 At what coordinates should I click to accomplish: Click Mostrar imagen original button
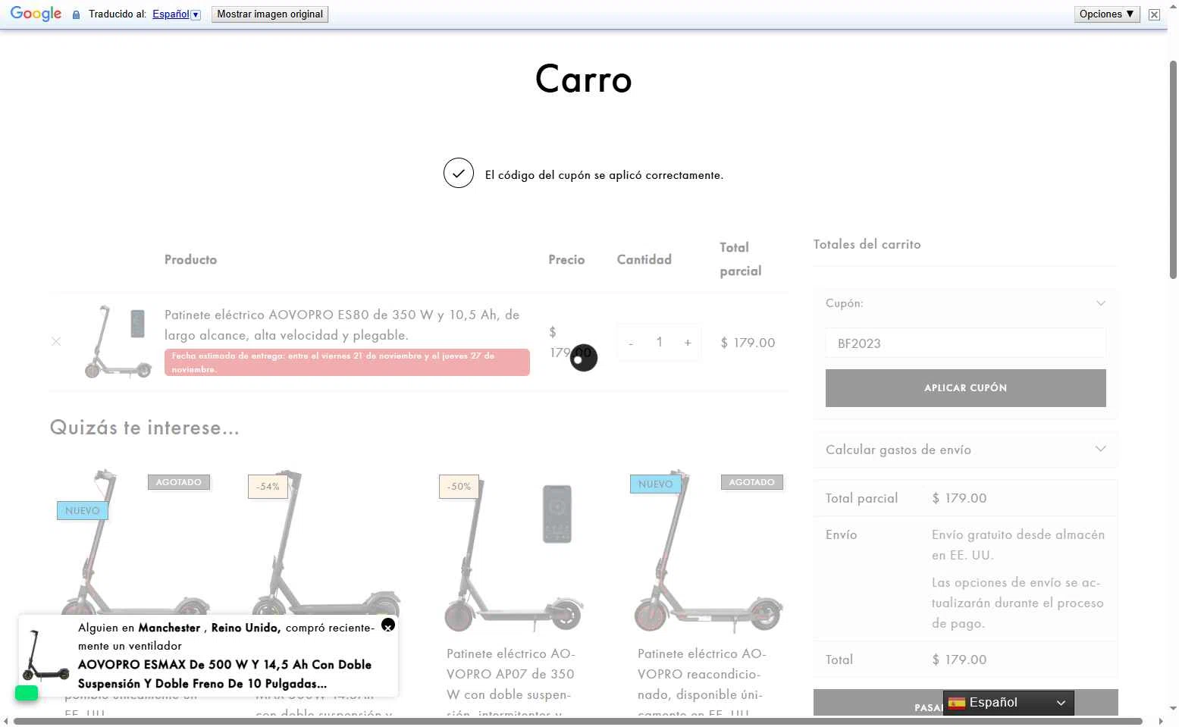coord(270,14)
